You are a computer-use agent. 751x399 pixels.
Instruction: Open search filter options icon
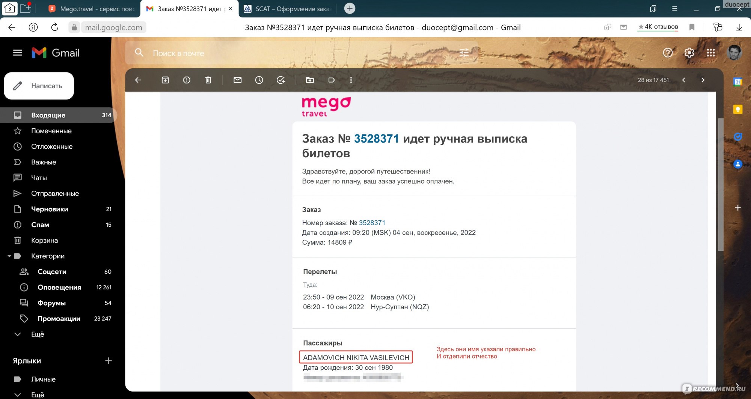(x=464, y=53)
